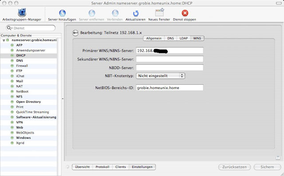This screenshot has width=284, height=176.
Task: Click the Verbinden toolbar icon
Action: pyautogui.click(x=115, y=13)
